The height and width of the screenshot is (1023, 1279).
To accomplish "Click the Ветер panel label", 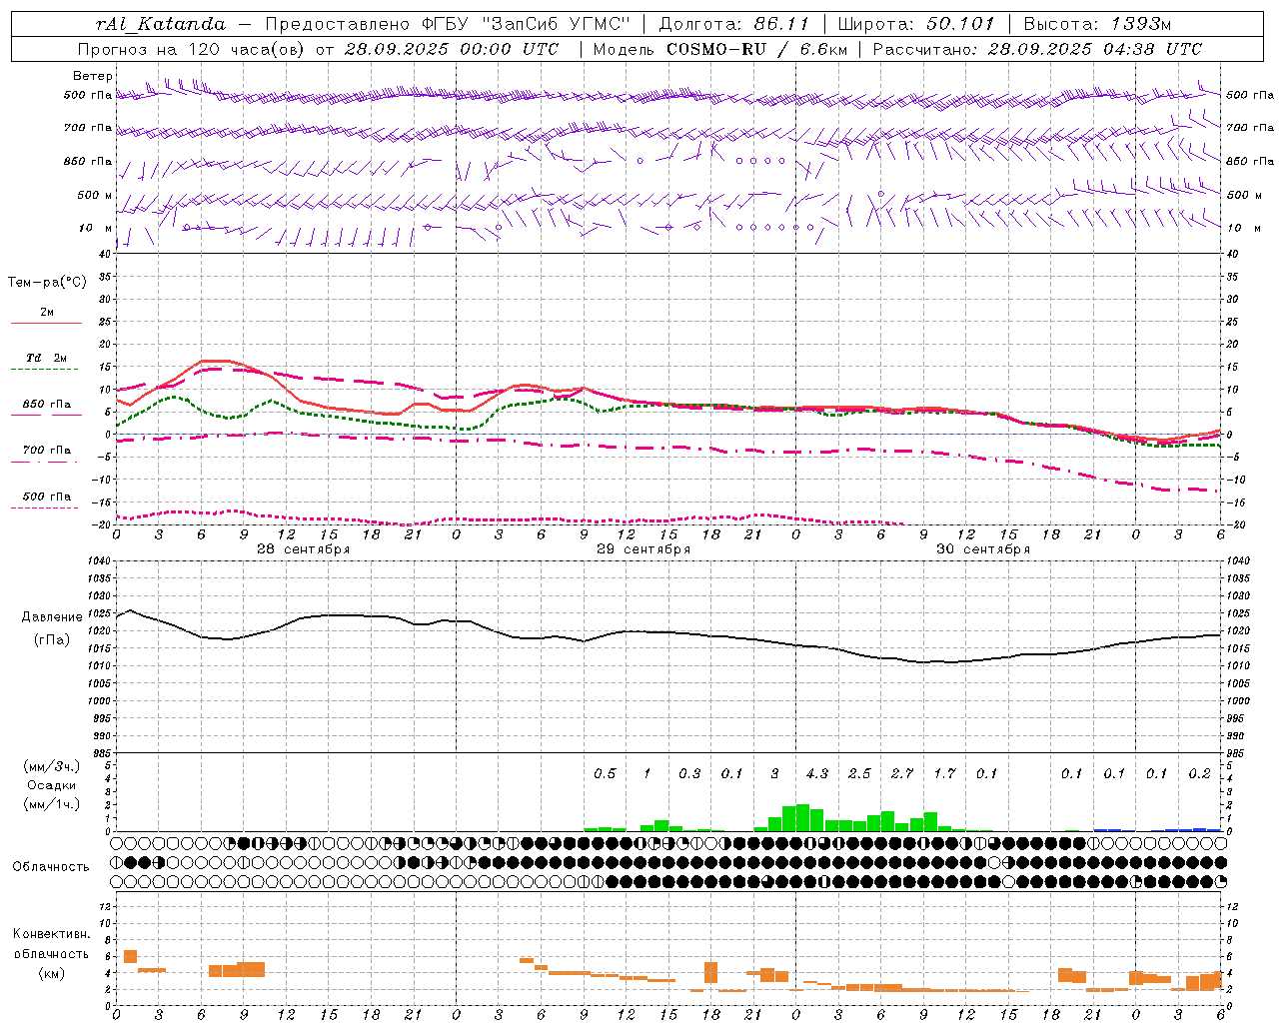I will (93, 76).
